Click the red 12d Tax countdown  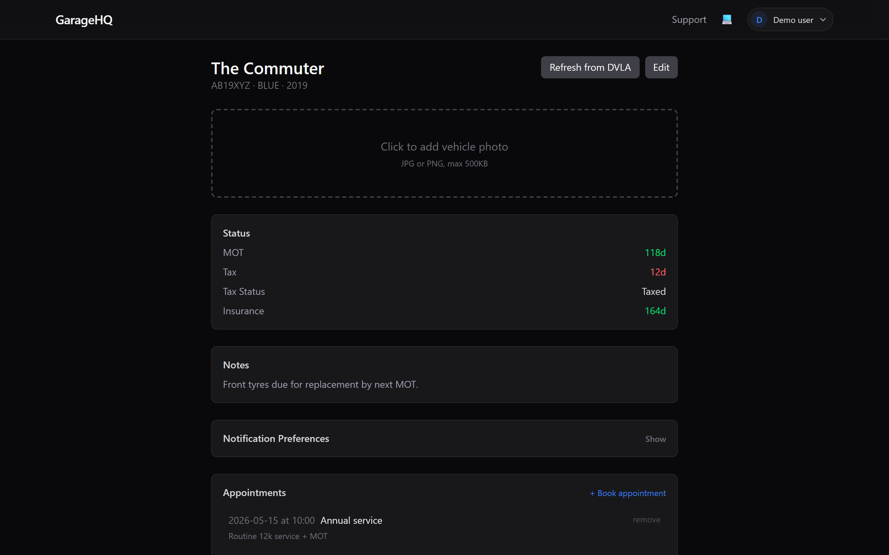pos(657,272)
